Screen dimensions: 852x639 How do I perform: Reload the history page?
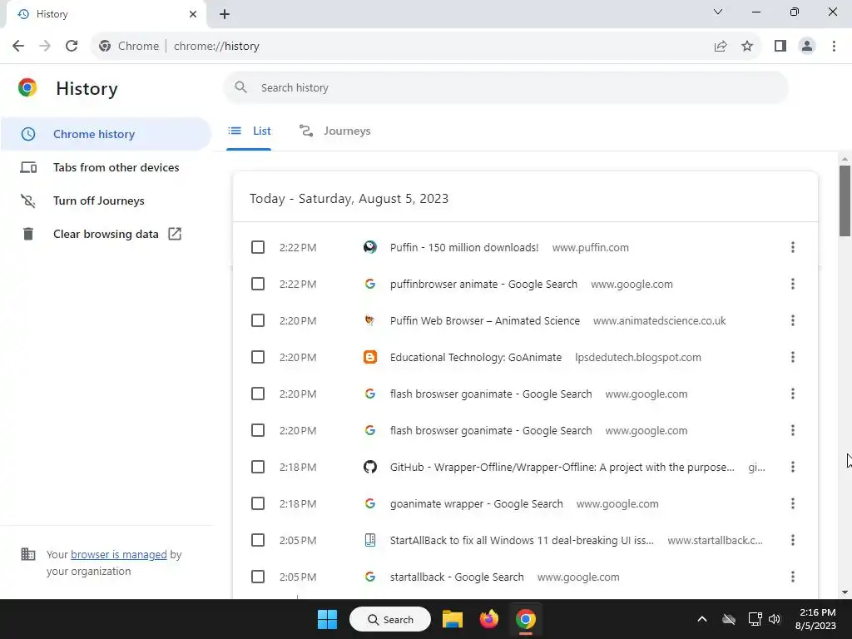(72, 47)
